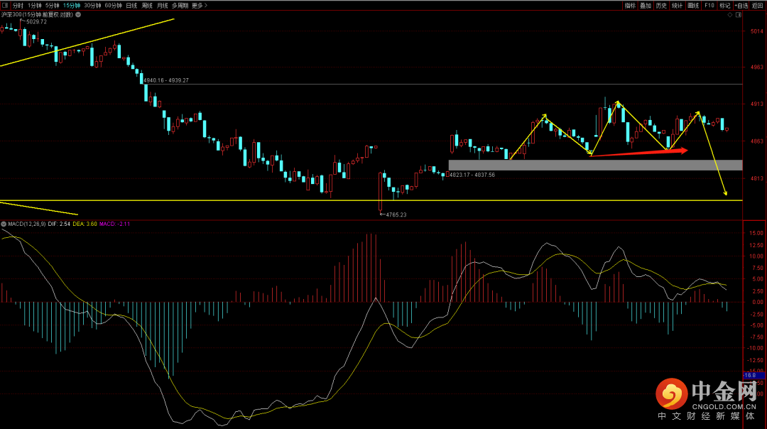The height and width of the screenshot is (429, 767).
Task: Click the 返回 back button
Action: click(x=758, y=5)
